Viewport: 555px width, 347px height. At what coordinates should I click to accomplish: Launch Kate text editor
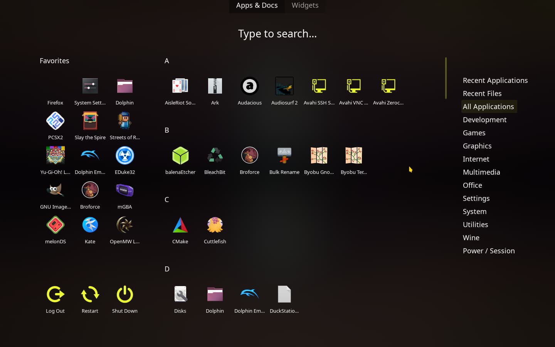tap(90, 230)
